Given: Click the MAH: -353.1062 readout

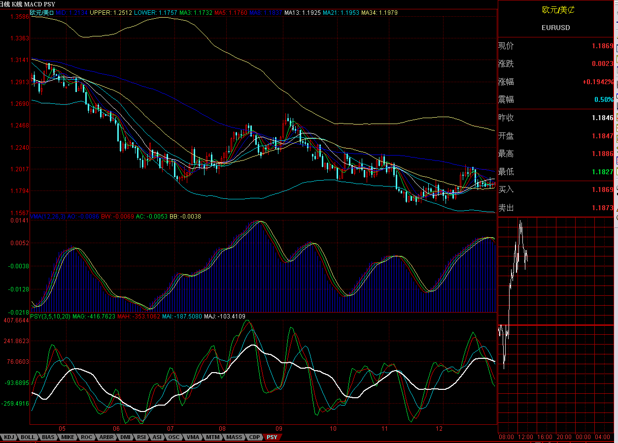Looking at the screenshot, I should pyautogui.click(x=139, y=316).
